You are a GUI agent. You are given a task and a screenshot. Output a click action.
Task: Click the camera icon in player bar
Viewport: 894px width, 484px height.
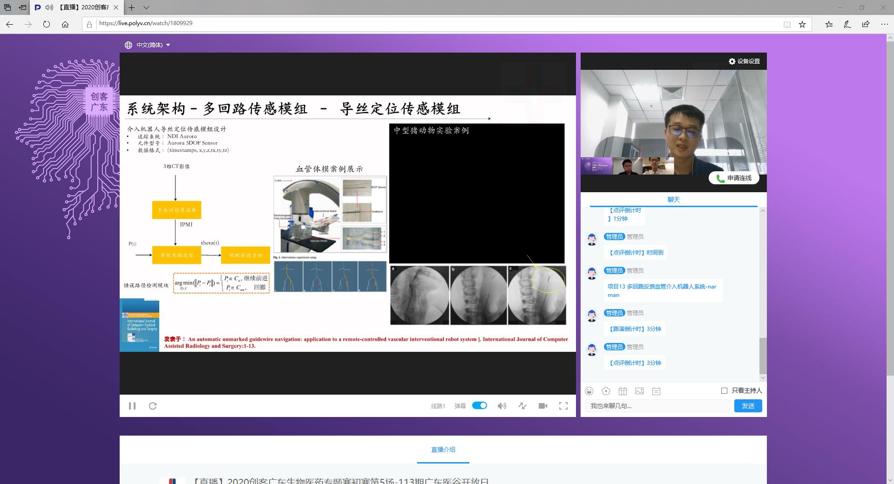click(543, 406)
